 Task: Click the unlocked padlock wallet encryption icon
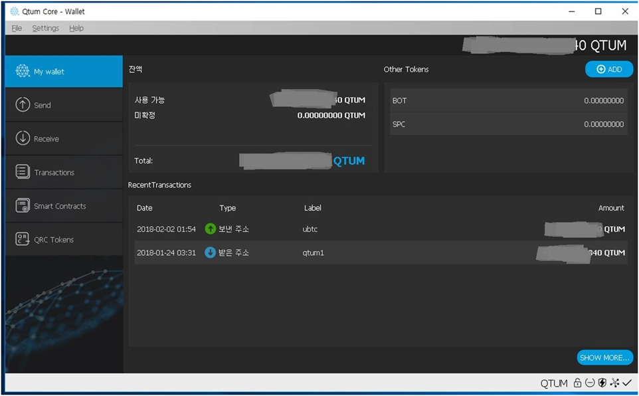click(577, 383)
